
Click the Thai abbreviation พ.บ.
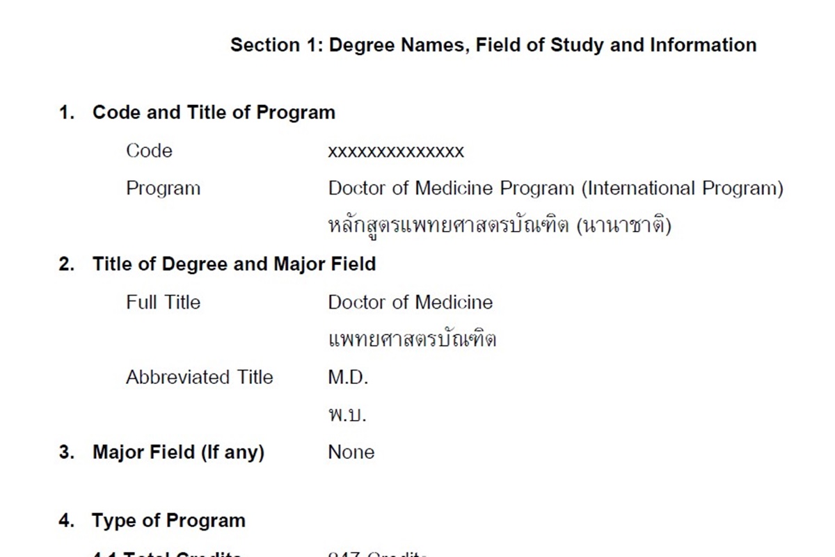click(x=347, y=415)
